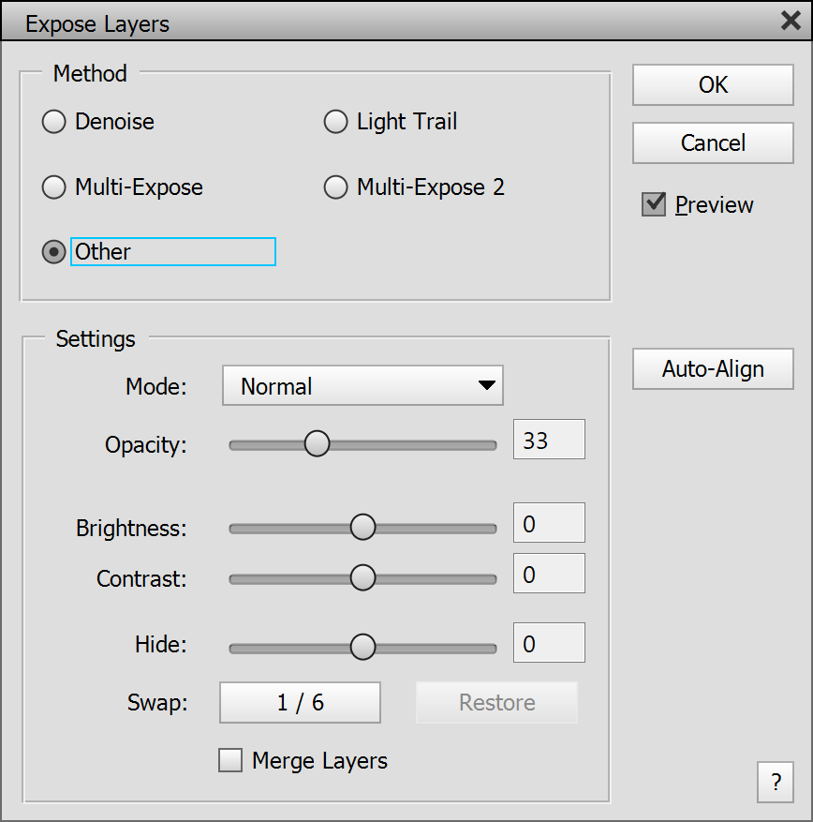Click the Brightness slider handle
The width and height of the screenshot is (813, 822).
click(362, 528)
